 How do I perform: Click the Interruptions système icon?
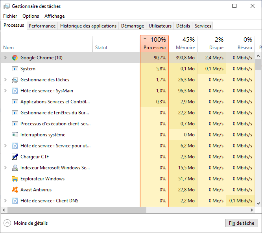pyautogui.click(x=15, y=135)
